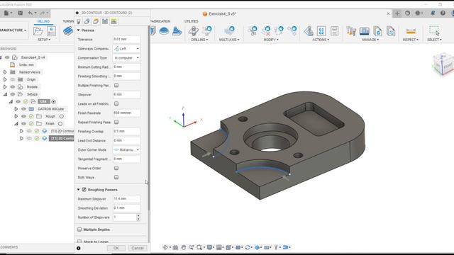
Task: Click the New Setup folder icon
Action: 38,30
